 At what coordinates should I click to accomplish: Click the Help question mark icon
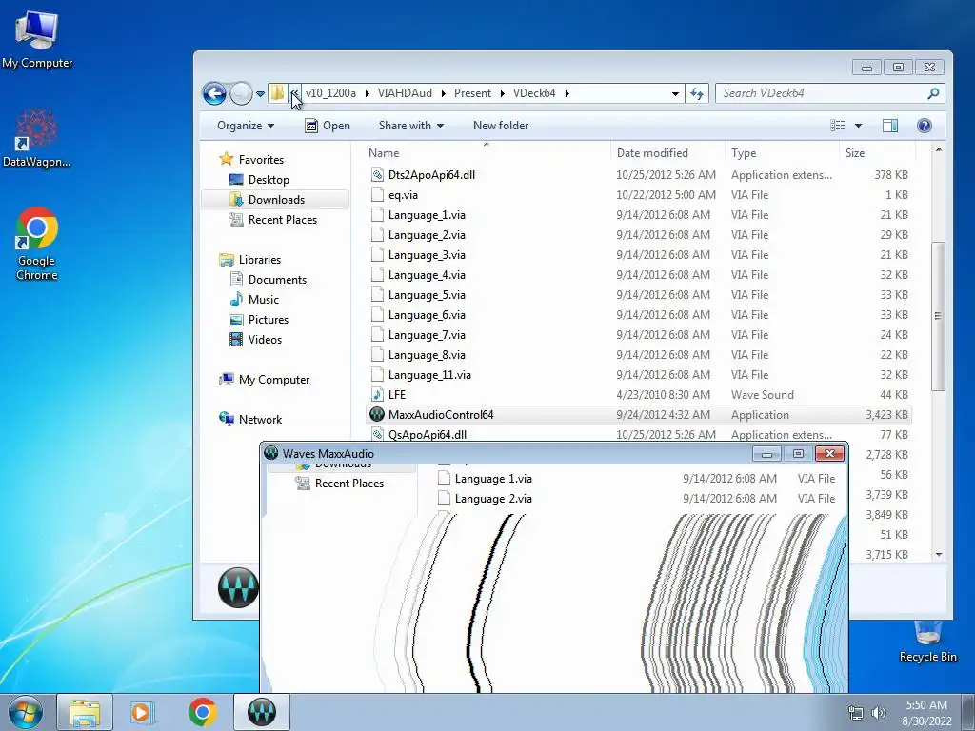point(924,126)
